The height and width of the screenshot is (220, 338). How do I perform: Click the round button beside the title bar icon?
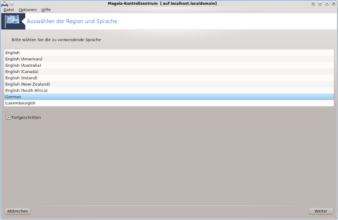pos(12,3)
